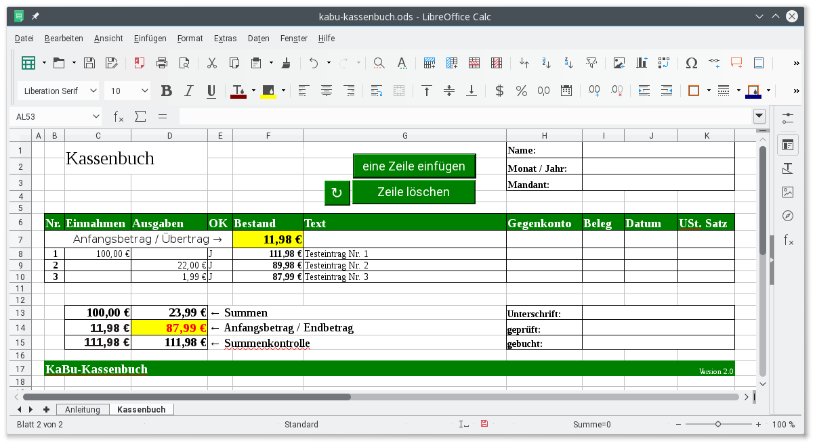Open the Format menu
Screen dimensions: 815x445
coord(190,39)
